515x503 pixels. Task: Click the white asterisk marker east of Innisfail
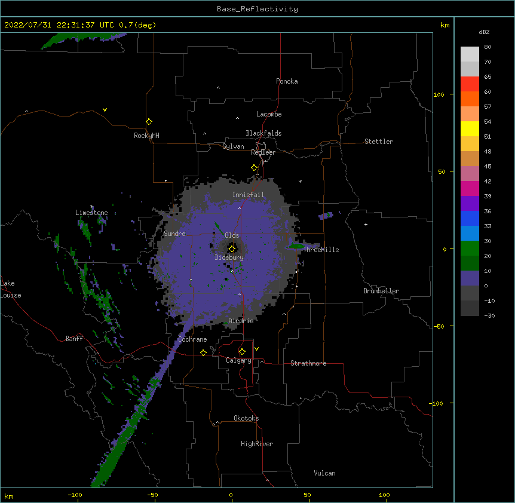(x=300, y=181)
